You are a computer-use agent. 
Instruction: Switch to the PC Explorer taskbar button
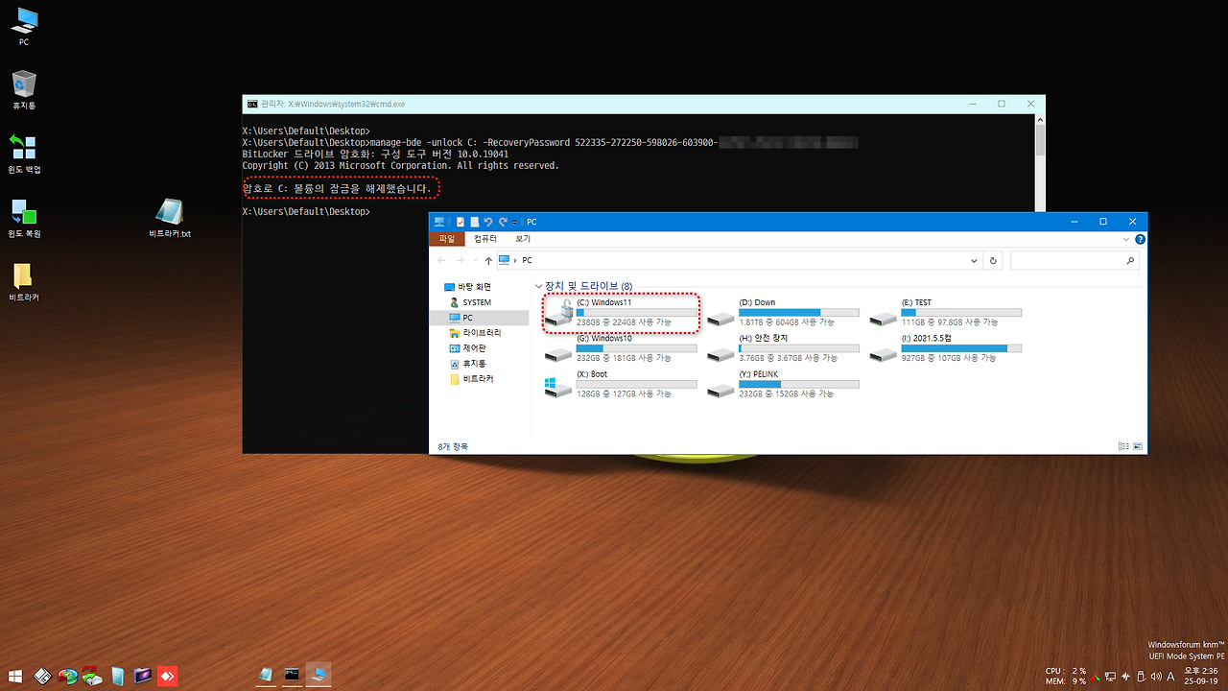(319, 676)
